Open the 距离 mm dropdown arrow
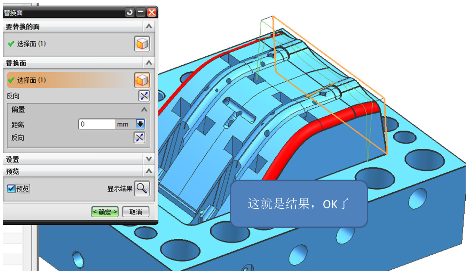The image size is (466, 271). click(140, 124)
